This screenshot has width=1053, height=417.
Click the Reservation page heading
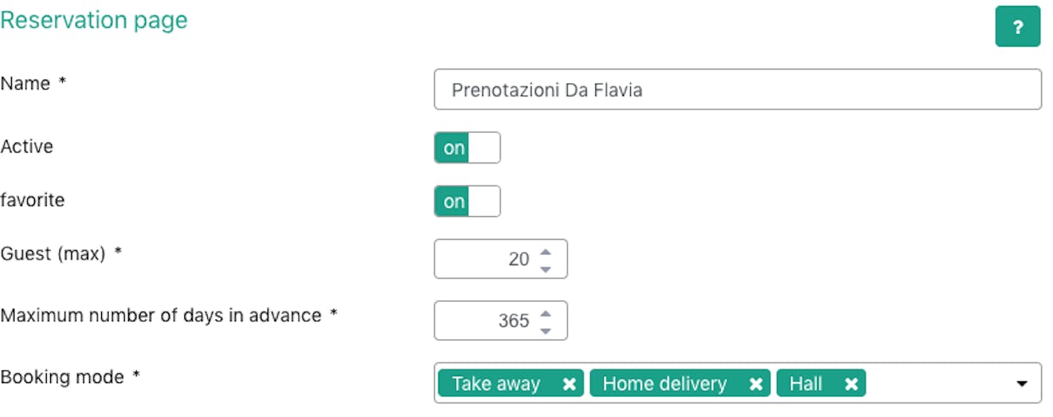[x=94, y=20]
